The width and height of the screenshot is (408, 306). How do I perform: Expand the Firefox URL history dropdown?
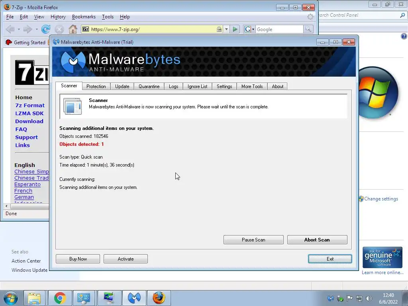tap(226, 29)
